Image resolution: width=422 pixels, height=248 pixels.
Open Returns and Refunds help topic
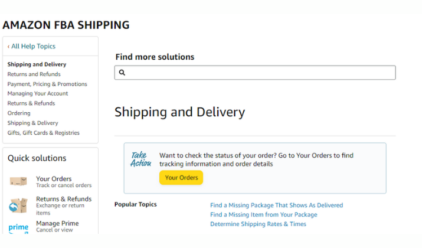click(x=34, y=74)
